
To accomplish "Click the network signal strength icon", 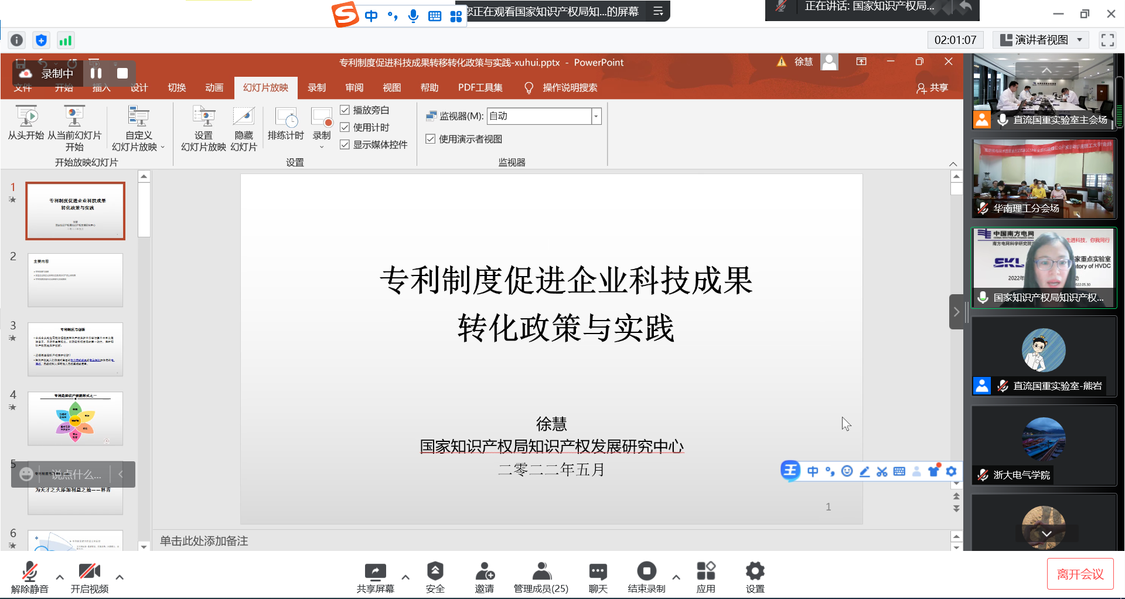I will click(65, 40).
